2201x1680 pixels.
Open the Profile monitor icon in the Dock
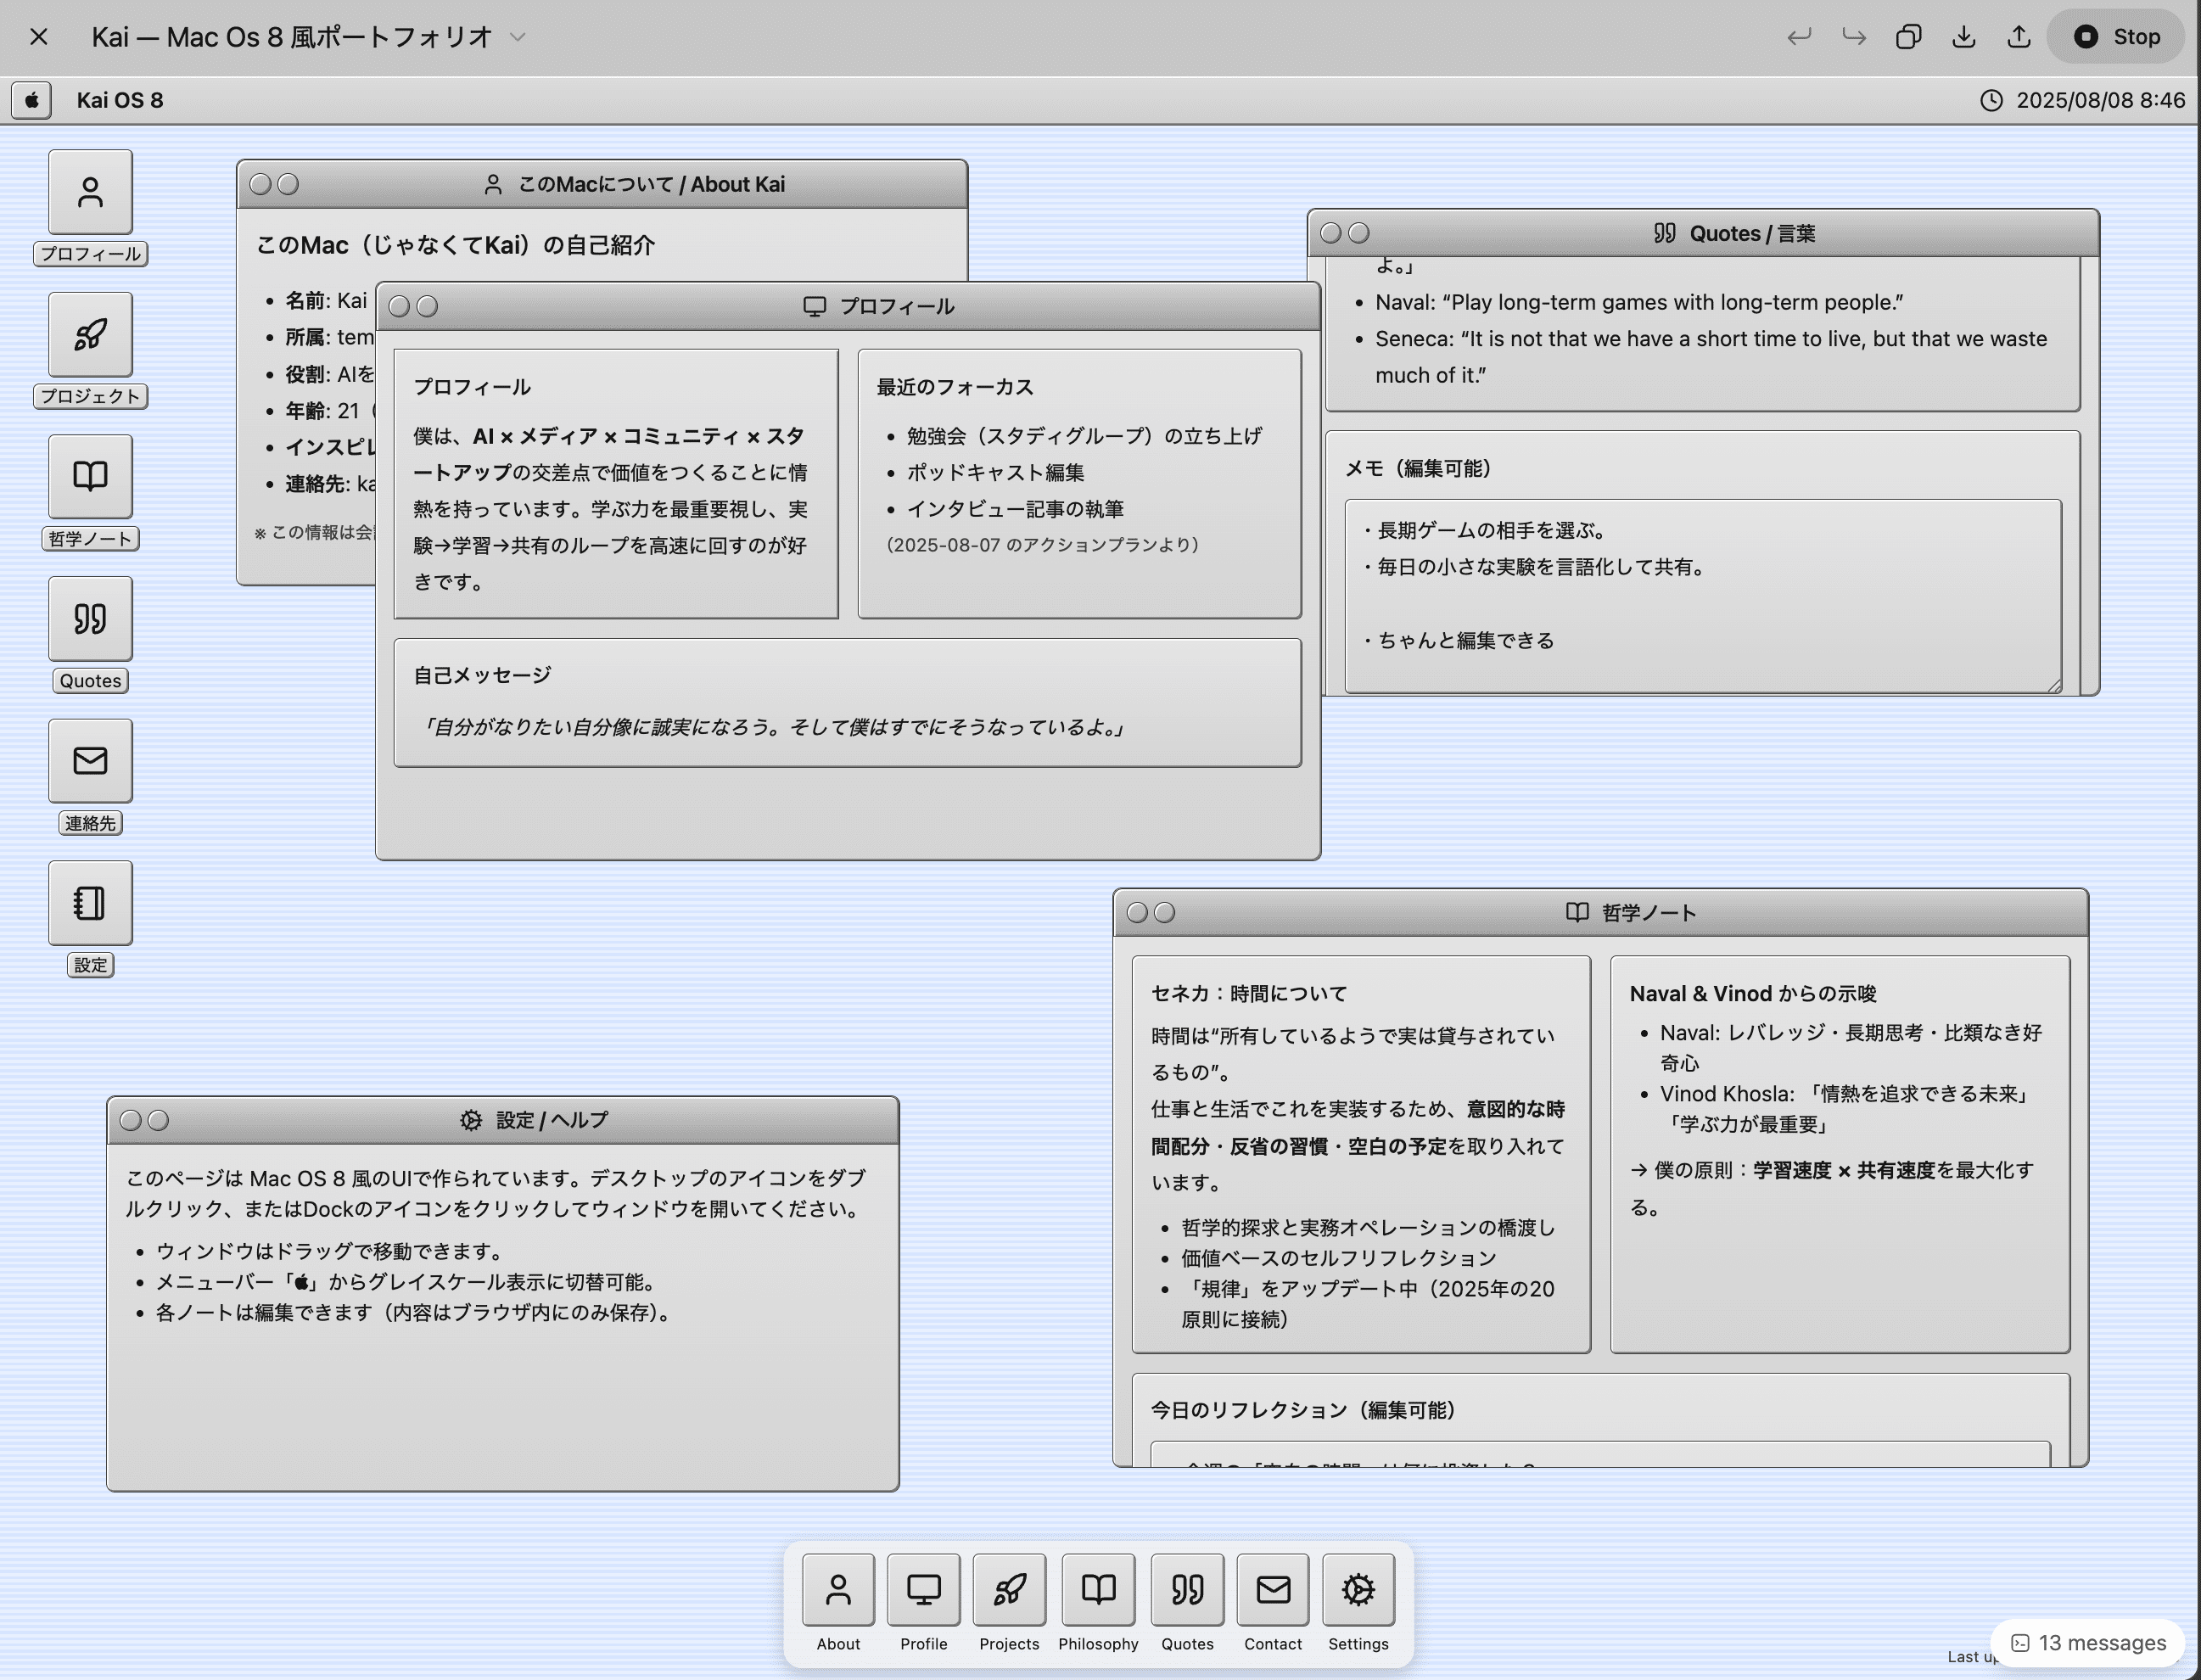pyautogui.click(x=922, y=1589)
